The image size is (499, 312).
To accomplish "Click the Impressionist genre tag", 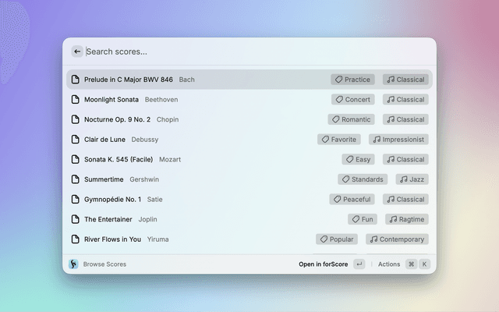I will pos(398,140).
